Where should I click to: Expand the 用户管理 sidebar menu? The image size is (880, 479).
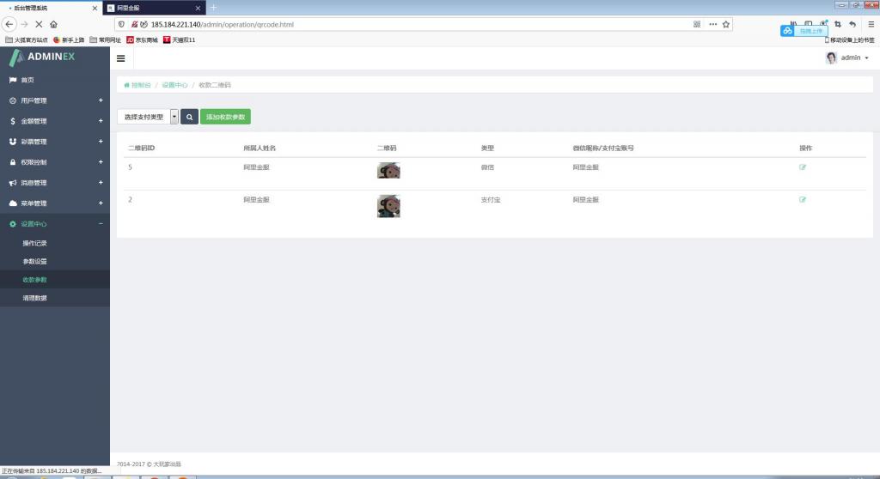click(x=55, y=100)
